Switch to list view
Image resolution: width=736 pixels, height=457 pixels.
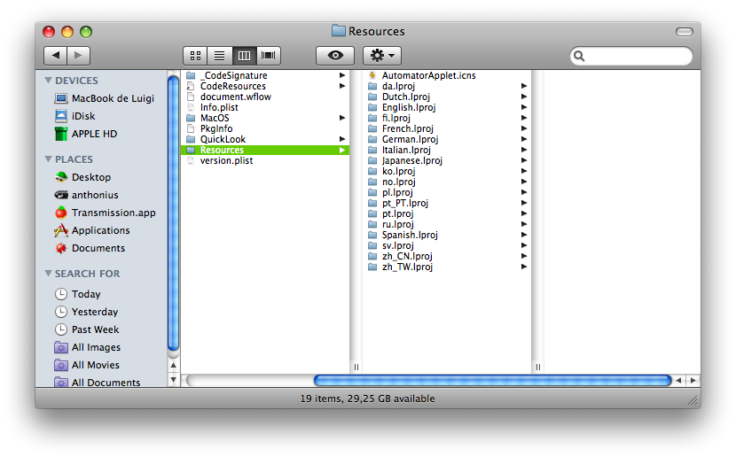pos(220,56)
